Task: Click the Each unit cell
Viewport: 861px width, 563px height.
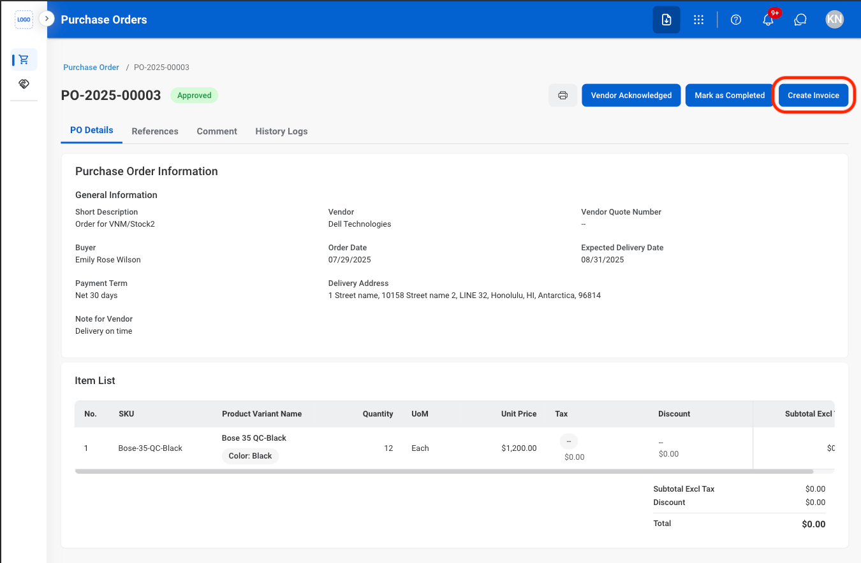Action: (x=420, y=448)
